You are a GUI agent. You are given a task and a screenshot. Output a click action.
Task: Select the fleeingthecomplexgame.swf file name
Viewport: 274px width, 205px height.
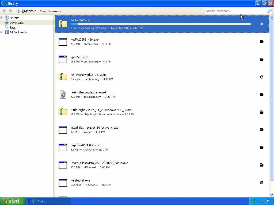88,92
